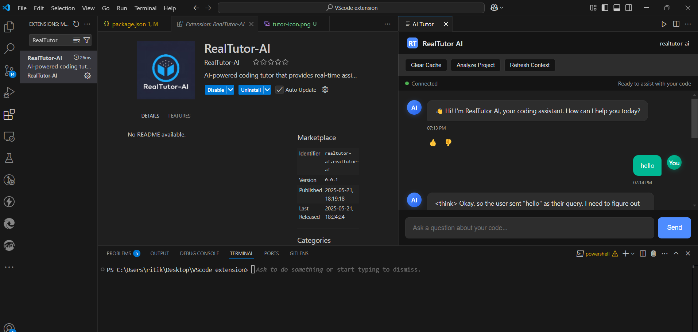Refresh the installed extensions list
This screenshot has width=698, height=332.
pos(76,24)
